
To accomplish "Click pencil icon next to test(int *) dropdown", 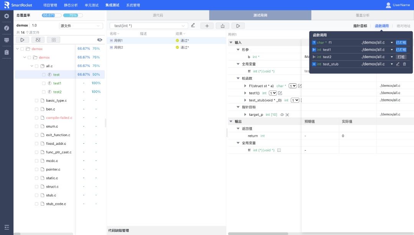I will click(193, 26).
